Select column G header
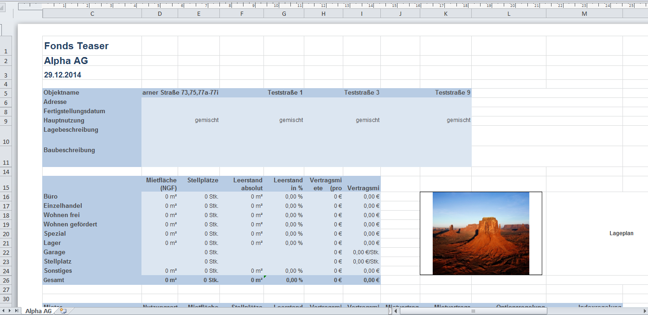Screen dimensions: 648x315 click(284, 14)
